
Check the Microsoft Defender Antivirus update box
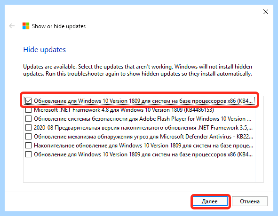point(28,137)
